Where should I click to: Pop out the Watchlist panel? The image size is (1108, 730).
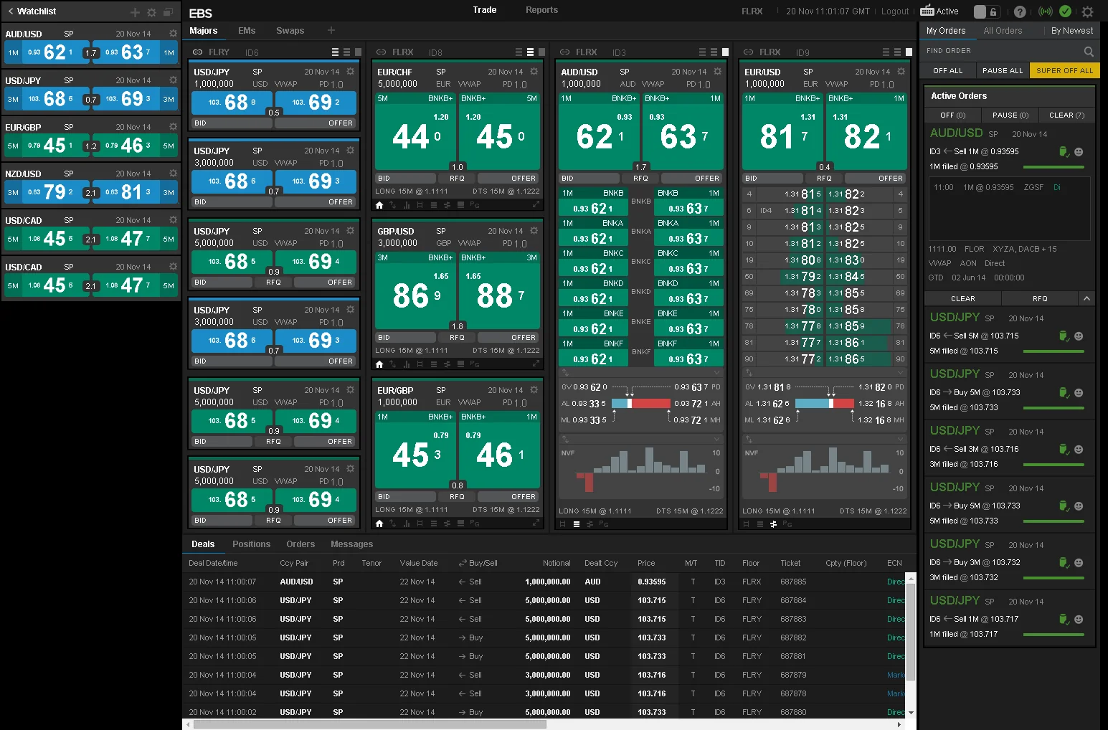pos(169,11)
